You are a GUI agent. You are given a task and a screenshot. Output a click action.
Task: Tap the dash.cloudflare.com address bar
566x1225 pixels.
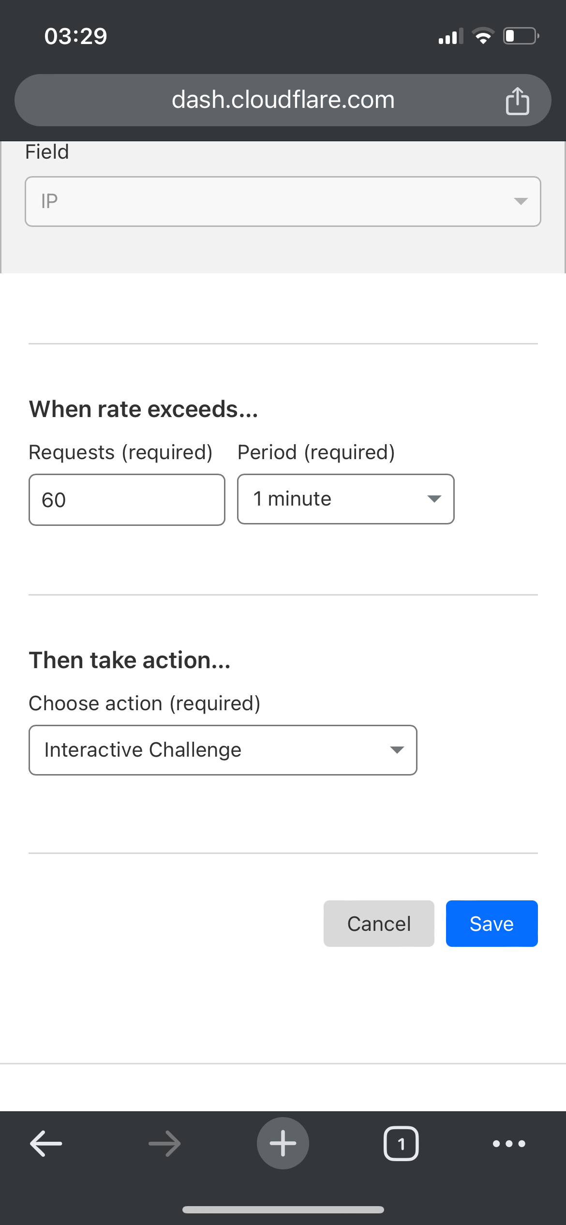283,100
